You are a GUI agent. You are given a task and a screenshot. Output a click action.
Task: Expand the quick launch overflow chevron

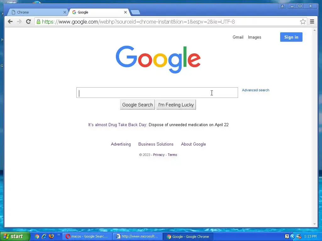[58, 235]
